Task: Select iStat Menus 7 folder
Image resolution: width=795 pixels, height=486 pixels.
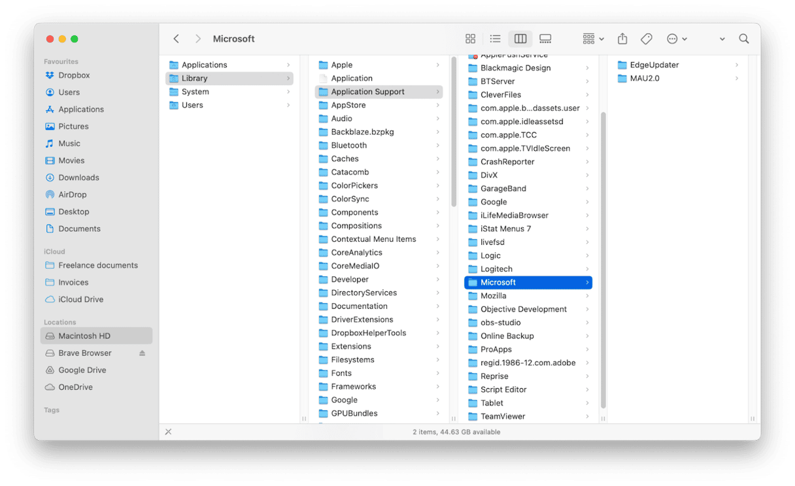Action: (528, 229)
